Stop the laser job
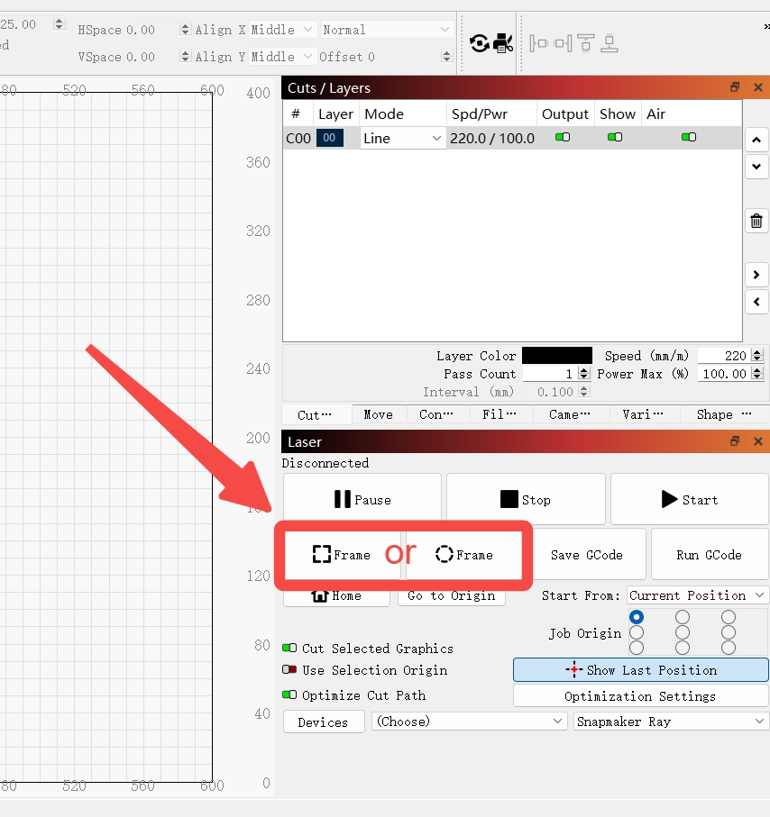770x817 pixels. pos(526,499)
